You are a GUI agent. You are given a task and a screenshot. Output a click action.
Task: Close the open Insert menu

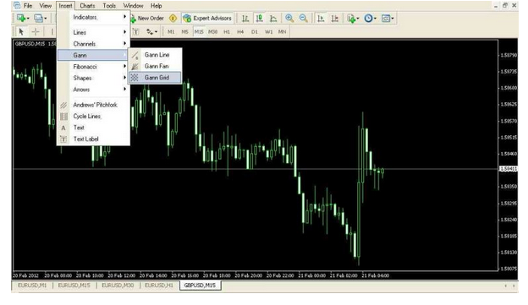[65, 6]
